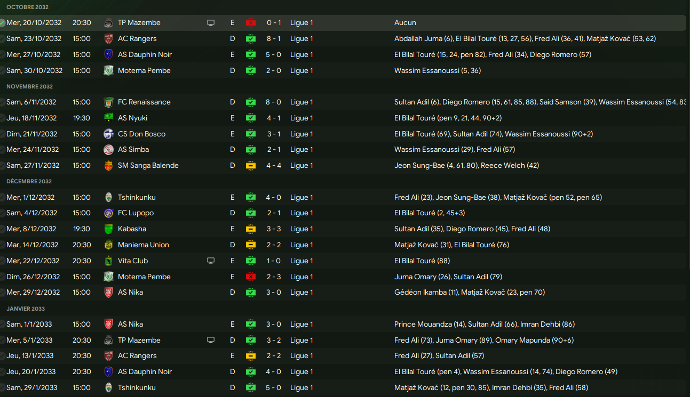Viewport: 690px width, 397px height.
Task: Click the 8 - 0 score against FC Renaissance
Action: [x=274, y=102]
